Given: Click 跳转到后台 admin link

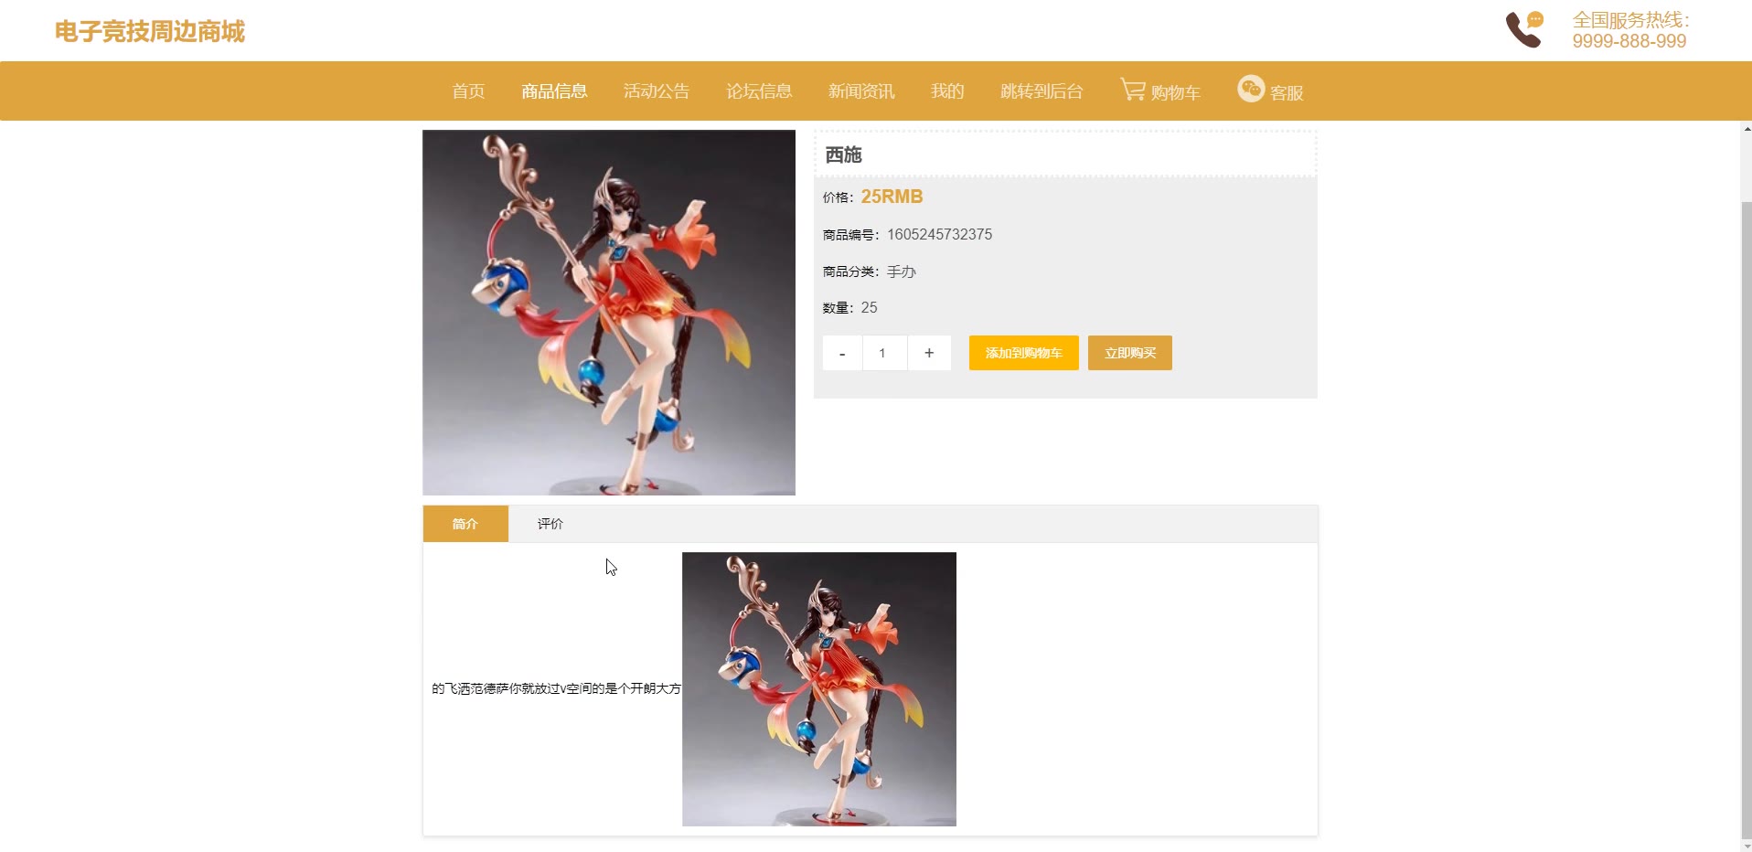Looking at the screenshot, I should click(x=1042, y=91).
